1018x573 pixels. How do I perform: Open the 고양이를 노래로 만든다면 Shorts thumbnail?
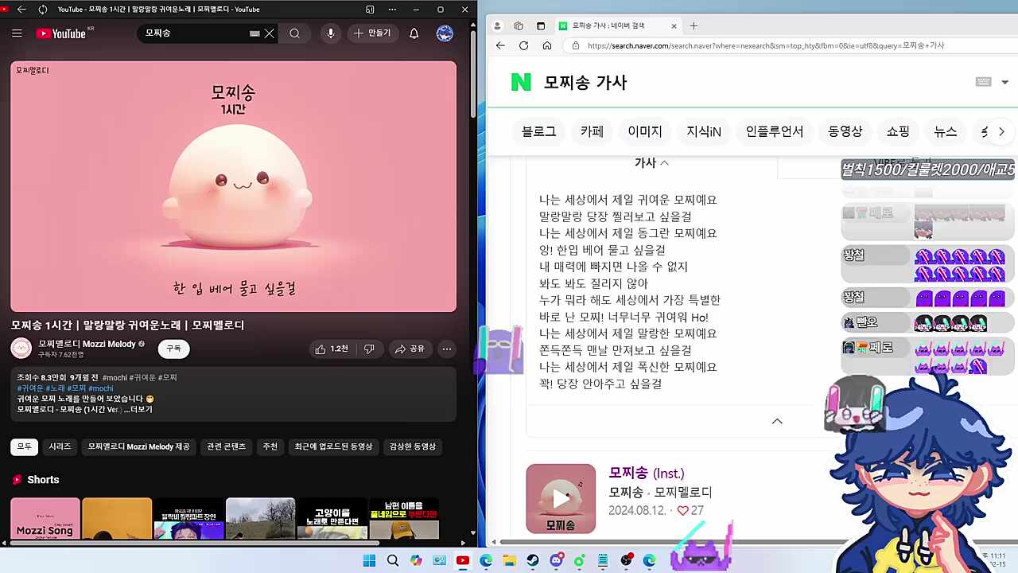pos(332,519)
